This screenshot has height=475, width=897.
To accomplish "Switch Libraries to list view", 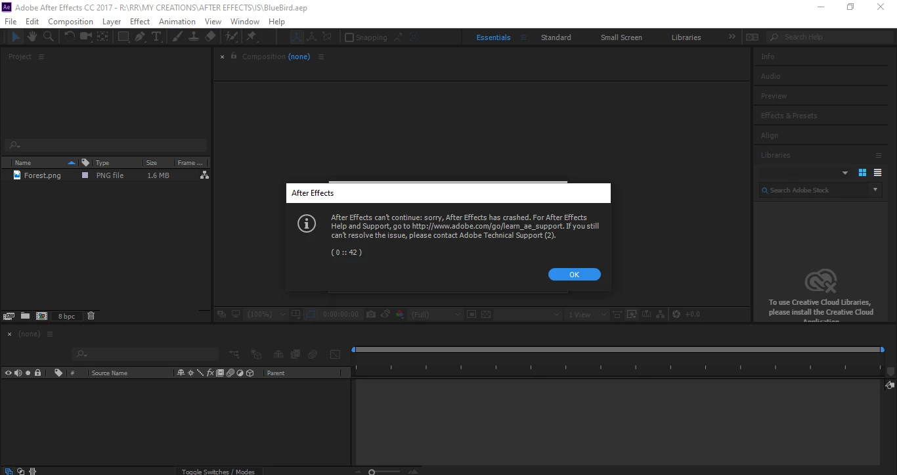I will (877, 173).
